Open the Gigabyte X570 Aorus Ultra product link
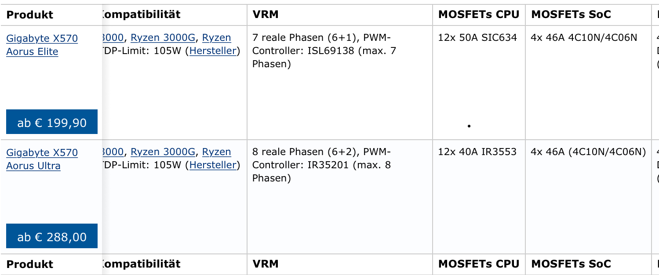Screen dimensions: 659x275 click(42, 159)
